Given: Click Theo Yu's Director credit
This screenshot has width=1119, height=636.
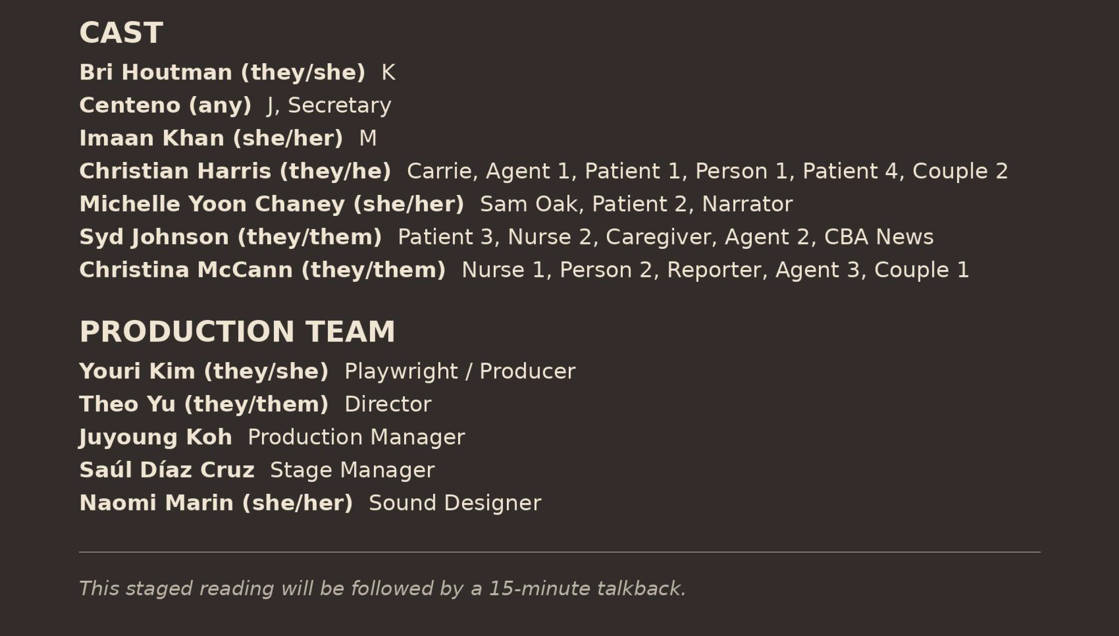Looking at the screenshot, I should [x=388, y=404].
